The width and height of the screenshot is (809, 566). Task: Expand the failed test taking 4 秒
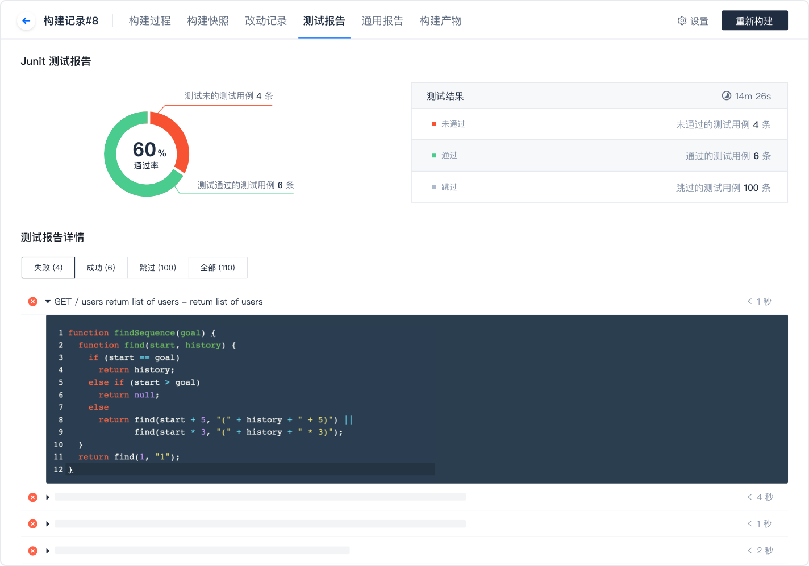tap(48, 497)
